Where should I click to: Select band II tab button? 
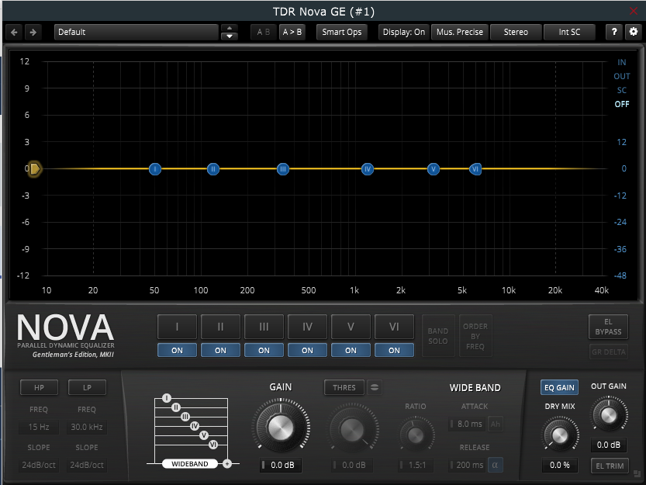click(x=220, y=327)
